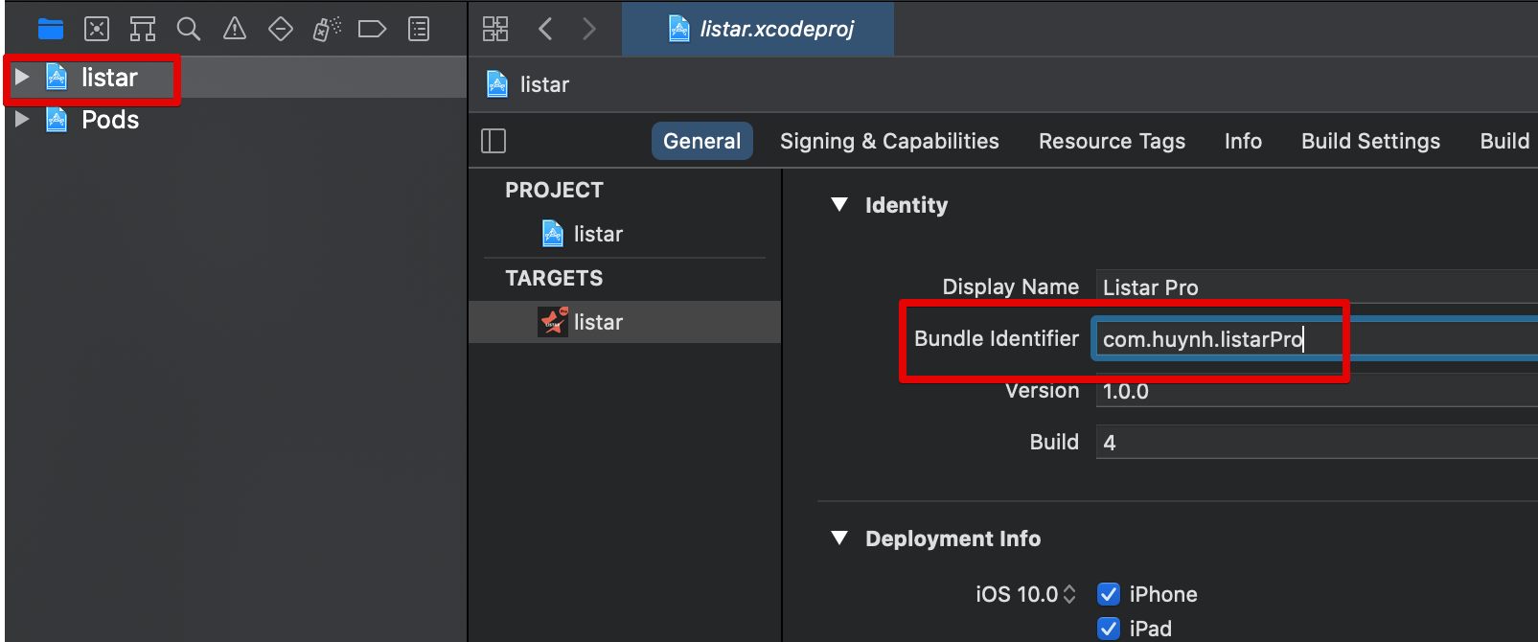1538x642 pixels.
Task: Switch to Signing & Capabilities tab
Action: [889, 141]
